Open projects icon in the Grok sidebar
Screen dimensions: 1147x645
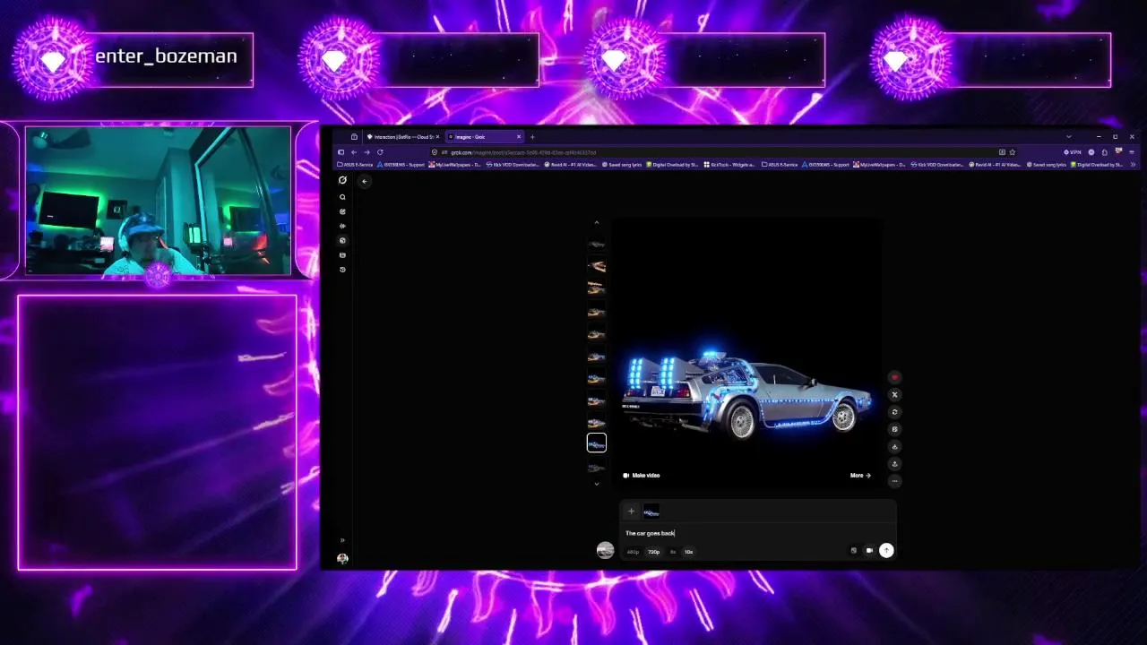point(342,254)
